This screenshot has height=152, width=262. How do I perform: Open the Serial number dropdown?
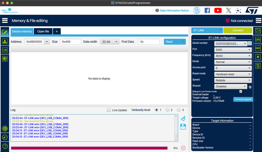231,43
